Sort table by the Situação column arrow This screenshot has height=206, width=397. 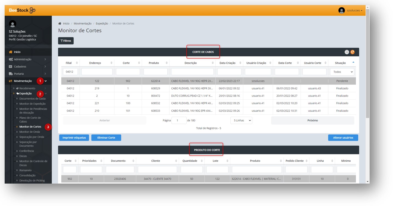(x=353, y=63)
